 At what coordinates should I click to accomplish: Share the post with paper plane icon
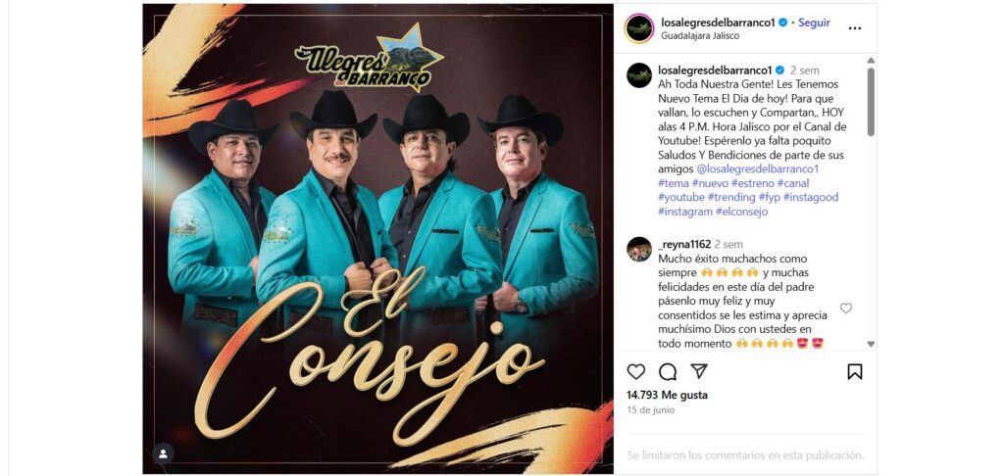698,371
